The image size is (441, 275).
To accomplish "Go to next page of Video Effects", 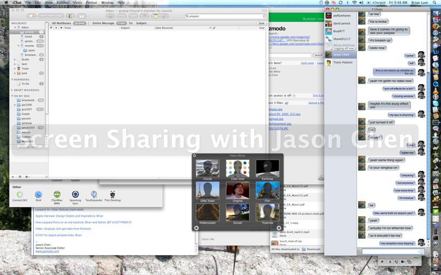I will click(279, 228).
